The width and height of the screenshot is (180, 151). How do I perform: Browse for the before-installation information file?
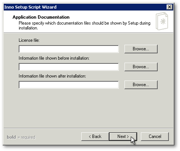[141, 67]
